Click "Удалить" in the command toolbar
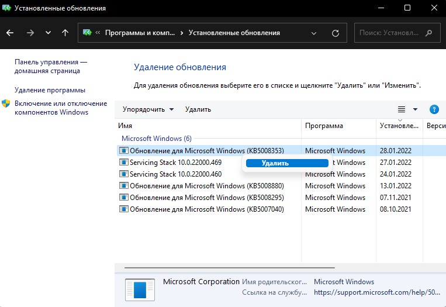Viewport: 446px width, 307px height. click(198, 109)
